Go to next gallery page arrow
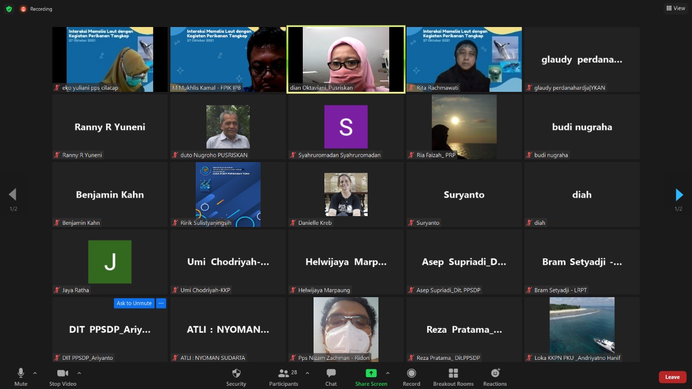Viewport: 692px width, 389px height. 679,194
